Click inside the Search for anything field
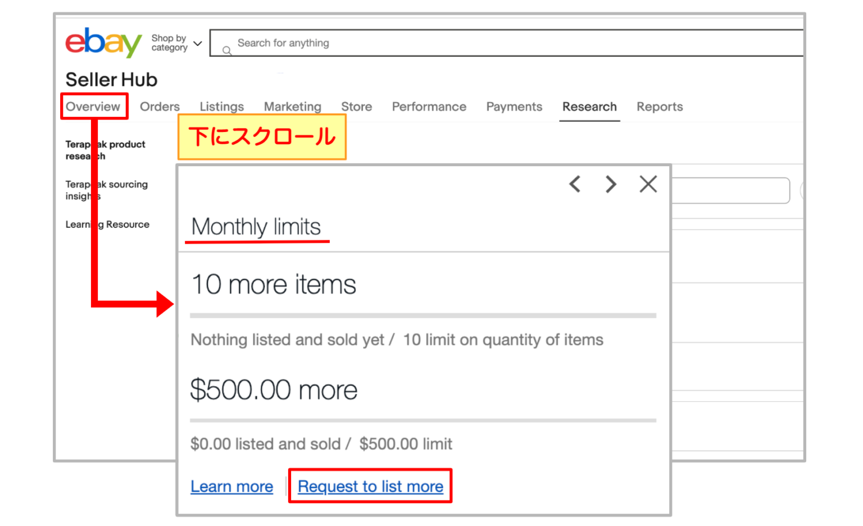The width and height of the screenshot is (863, 526). (x=337, y=43)
